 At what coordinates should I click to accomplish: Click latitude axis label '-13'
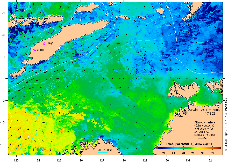(3, 122)
